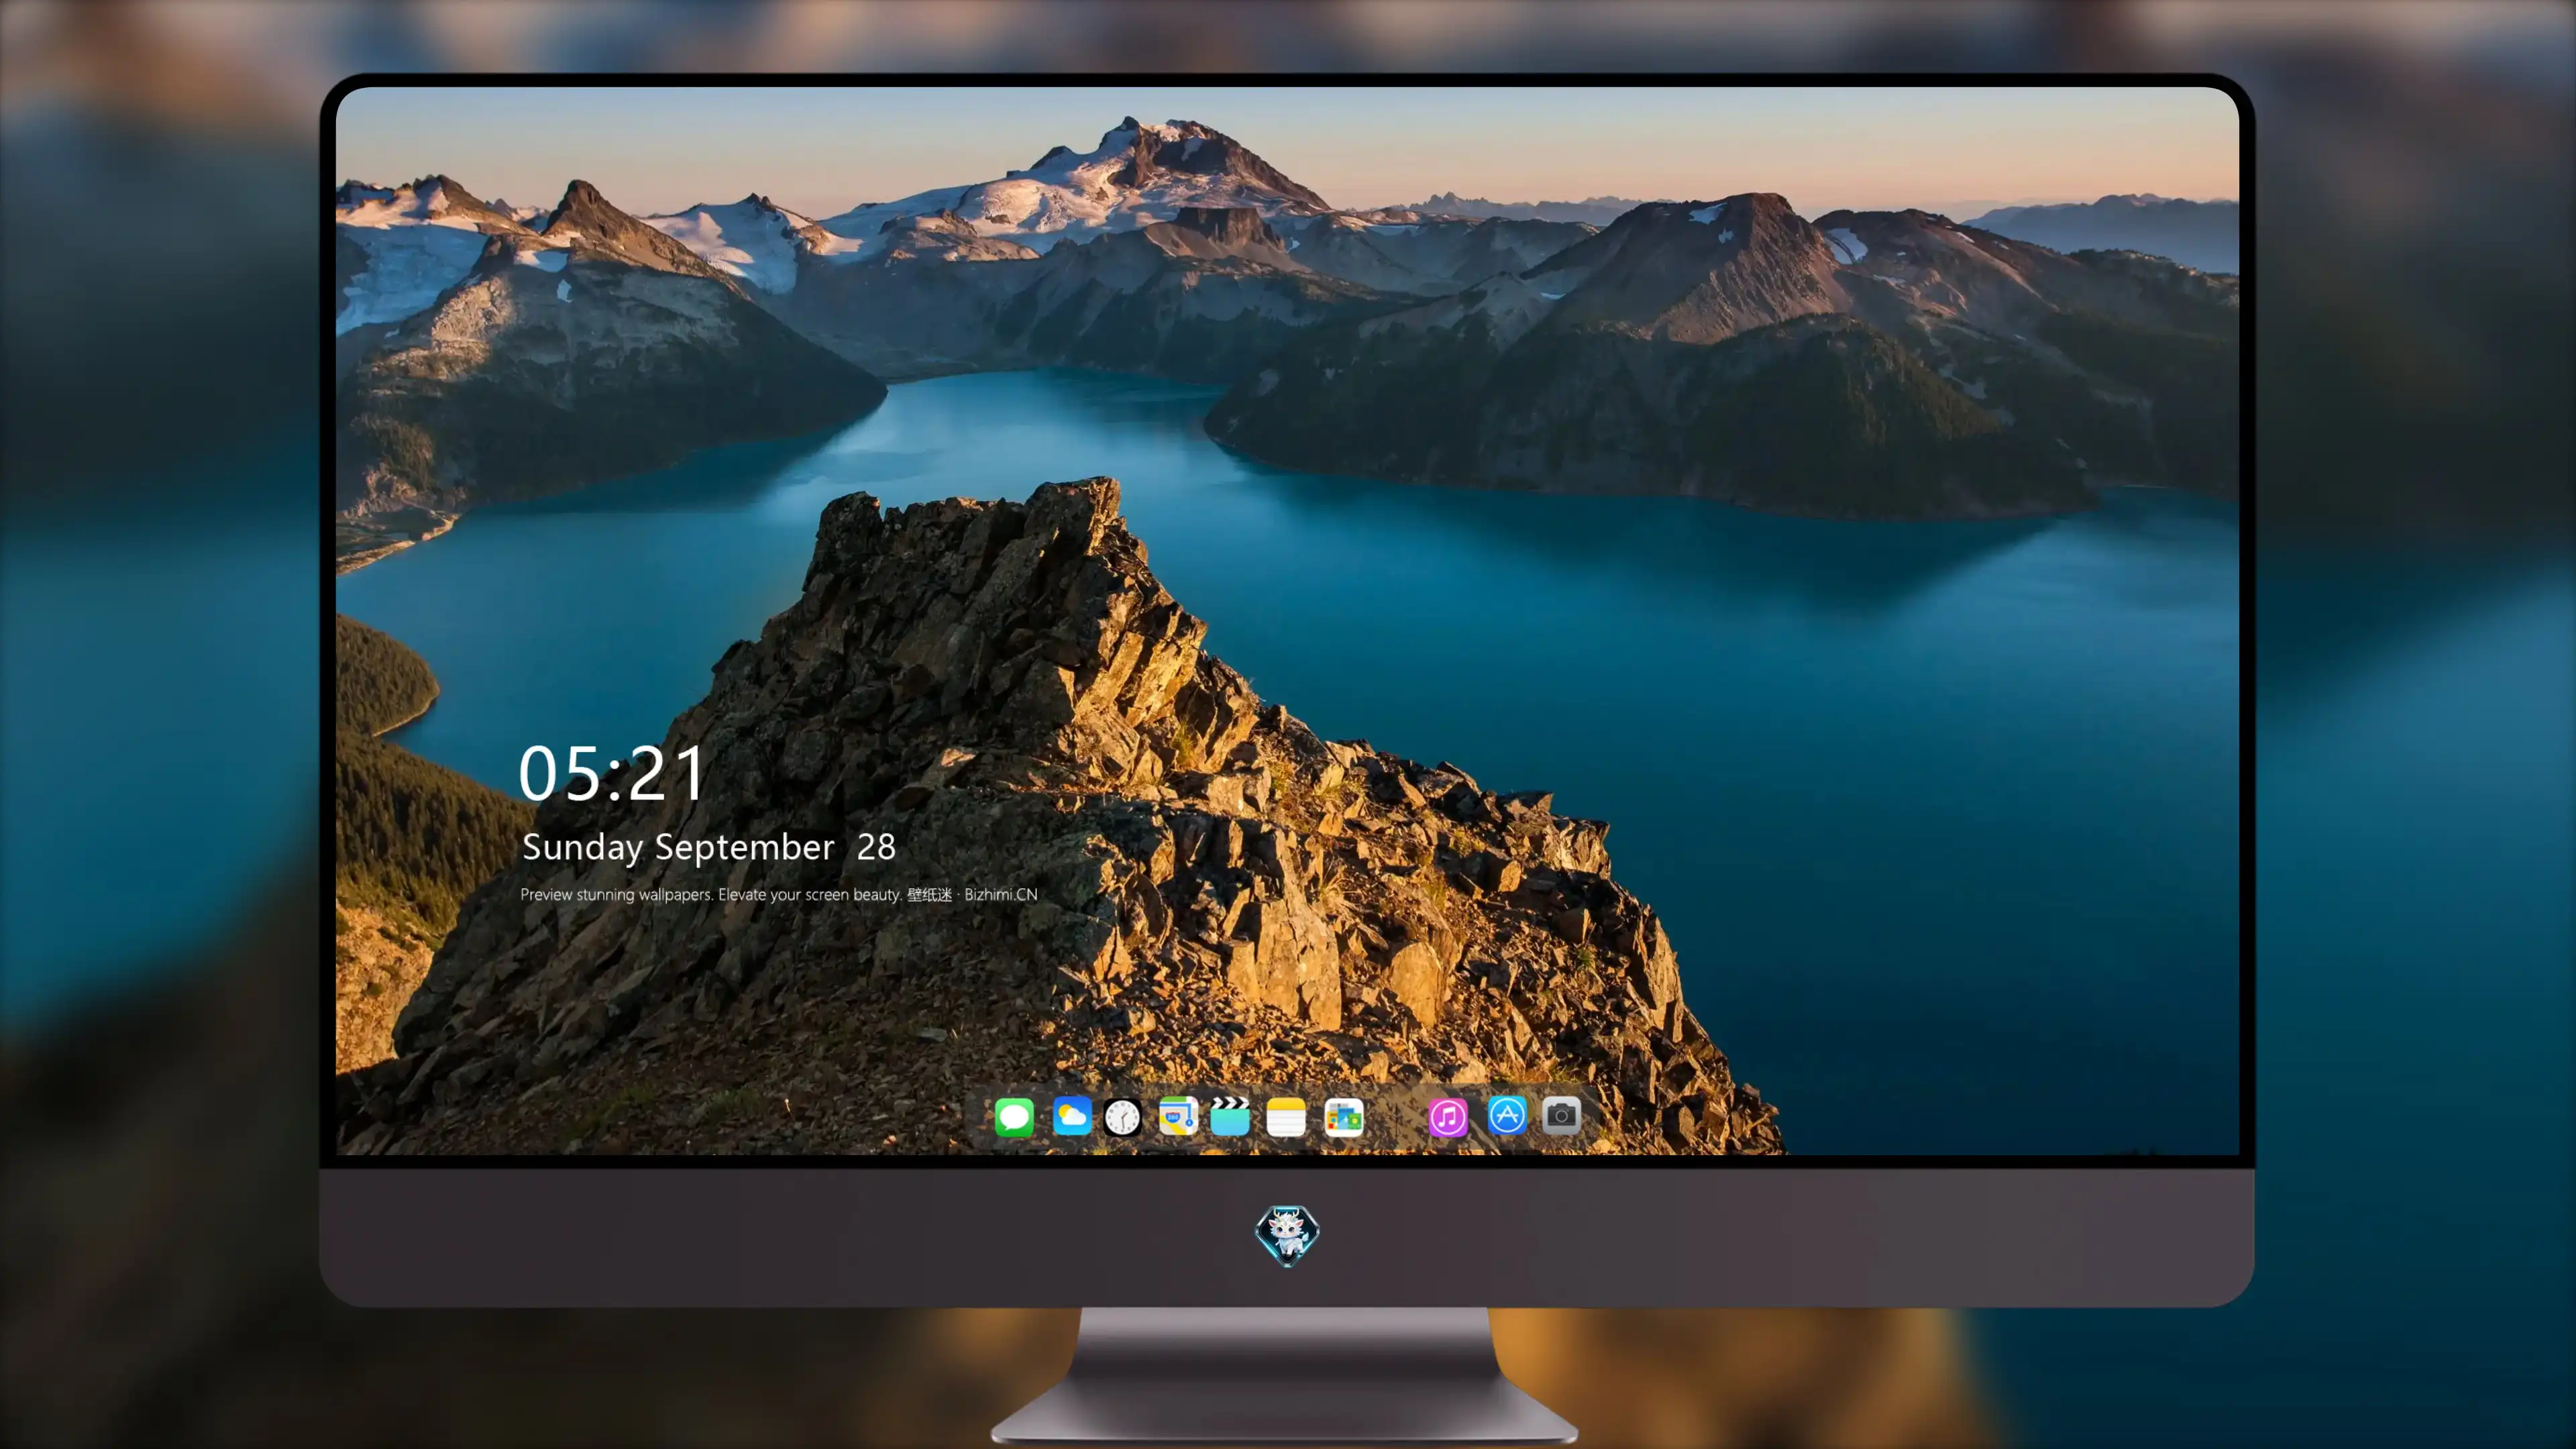
Task: Open the Camera app in dock
Action: tap(1561, 1114)
